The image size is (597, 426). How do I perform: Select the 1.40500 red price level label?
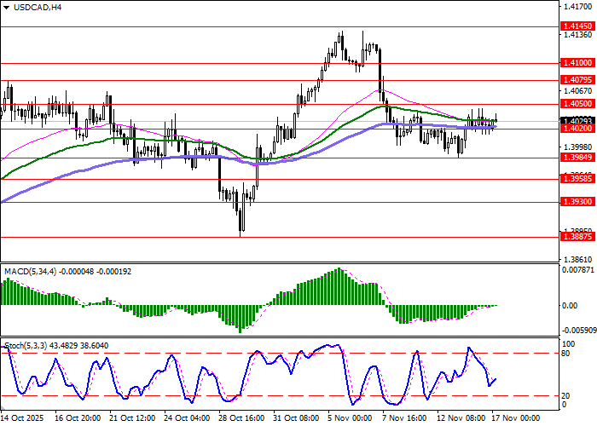coord(577,104)
